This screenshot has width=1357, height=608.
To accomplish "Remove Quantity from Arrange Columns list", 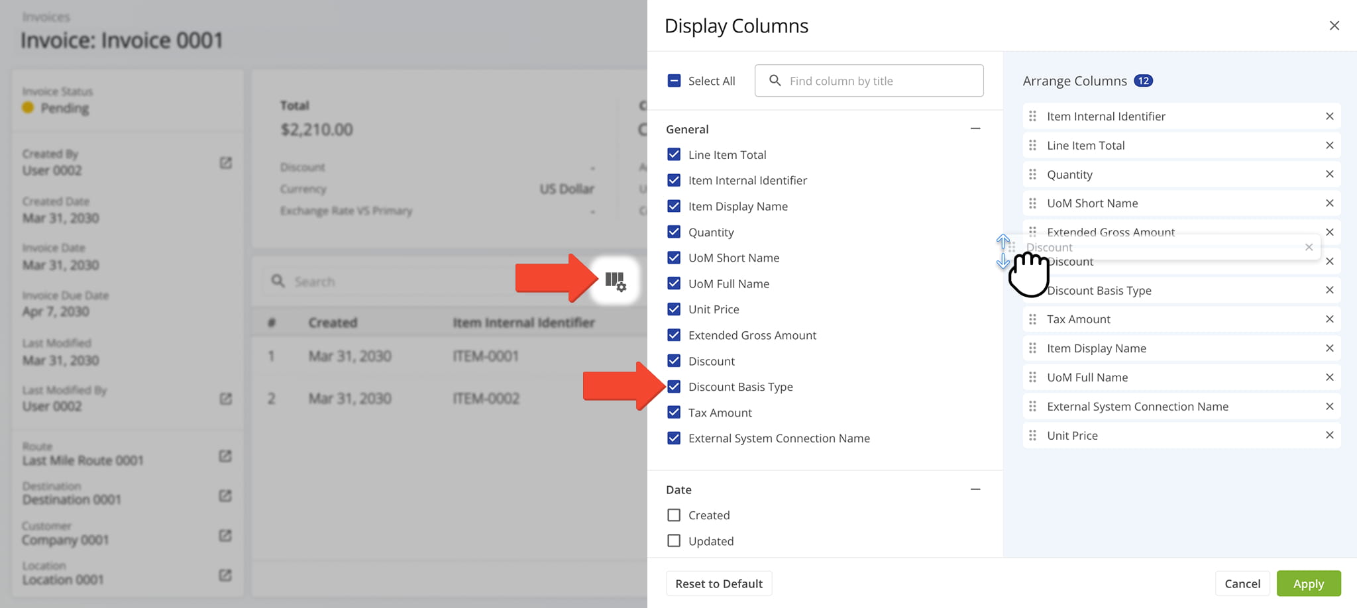I will pyautogui.click(x=1329, y=174).
